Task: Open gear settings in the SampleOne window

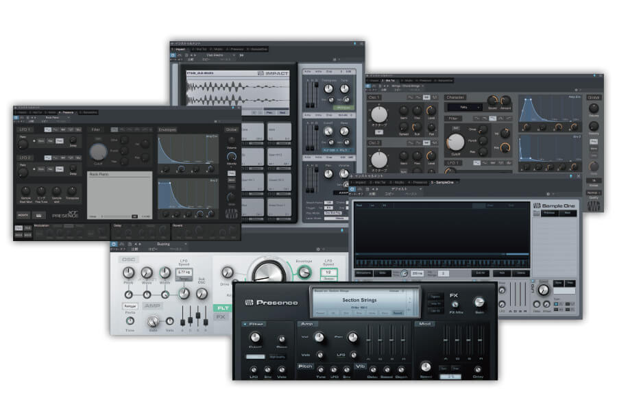Action: point(548,194)
